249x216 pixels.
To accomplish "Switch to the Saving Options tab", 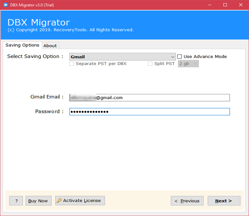I will [x=22, y=45].
